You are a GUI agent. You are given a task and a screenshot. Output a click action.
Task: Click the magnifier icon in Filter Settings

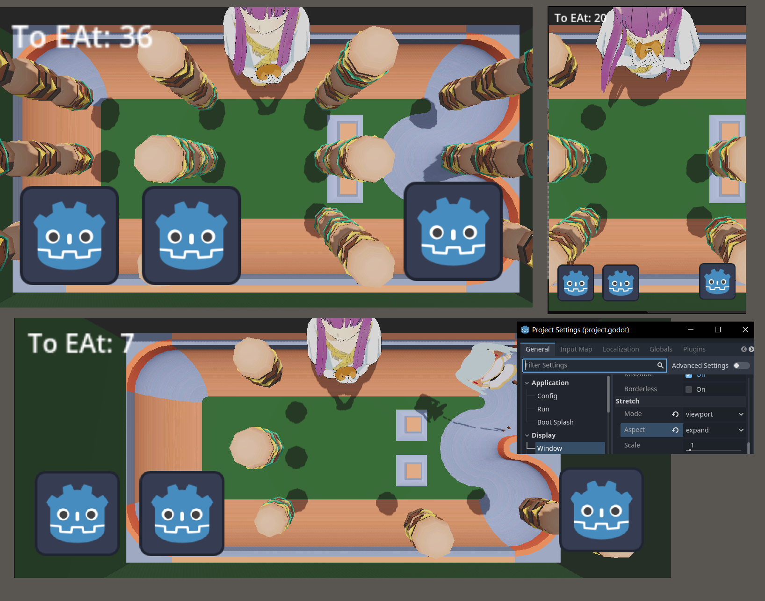click(x=660, y=365)
